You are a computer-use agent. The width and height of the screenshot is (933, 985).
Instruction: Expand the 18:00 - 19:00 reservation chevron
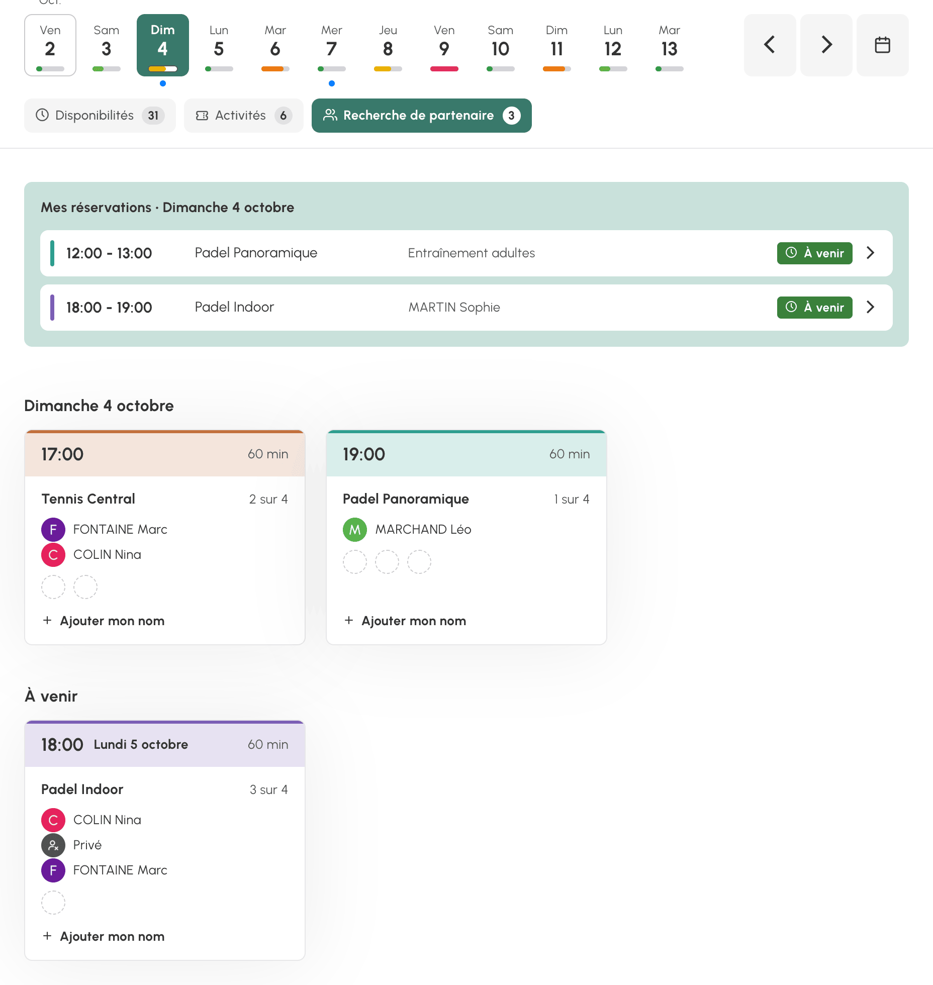point(871,307)
